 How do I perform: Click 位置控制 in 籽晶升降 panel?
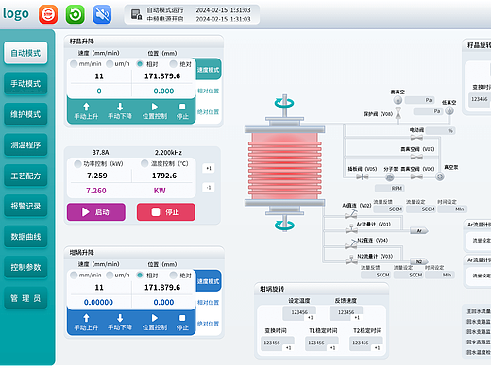click(155, 111)
